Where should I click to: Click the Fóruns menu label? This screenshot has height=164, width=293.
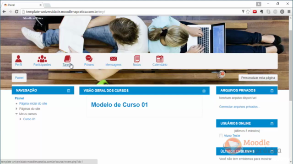point(89,65)
